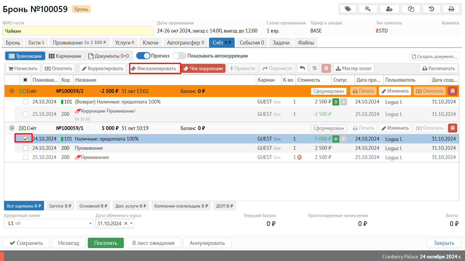Click the orange STD room type marker
This screenshot has width=465, height=261.
(x=377, y=31)
